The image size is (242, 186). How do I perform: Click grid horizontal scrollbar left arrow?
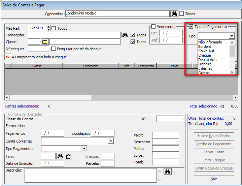[x=7, y=97]
